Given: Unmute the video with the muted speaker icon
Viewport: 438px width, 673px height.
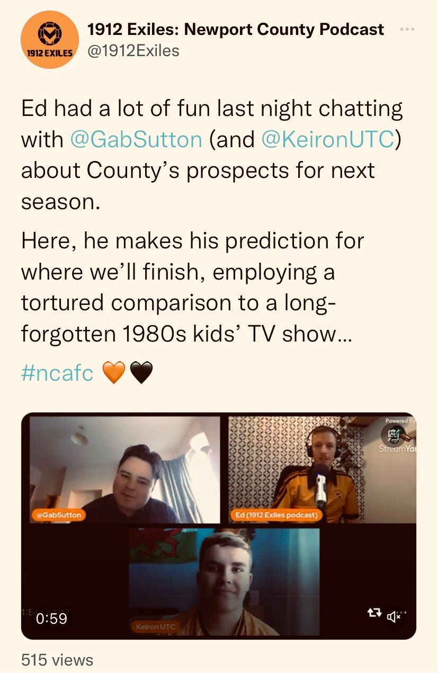Looking at the screenshot, I should tap(395, 616).
